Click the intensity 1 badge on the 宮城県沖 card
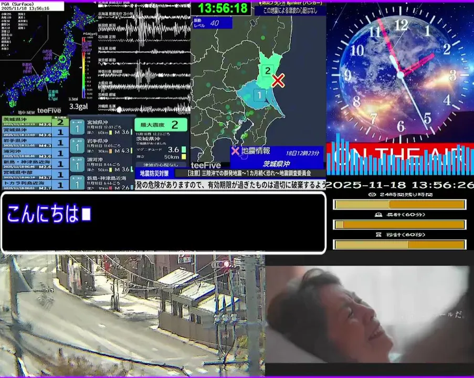The height and width of the screenshot is (378, 474). coord(77,127)
